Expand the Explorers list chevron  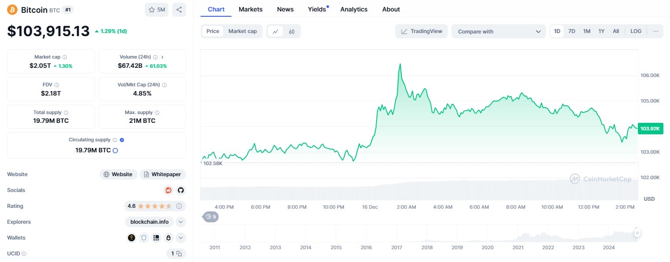coord(180,222)
